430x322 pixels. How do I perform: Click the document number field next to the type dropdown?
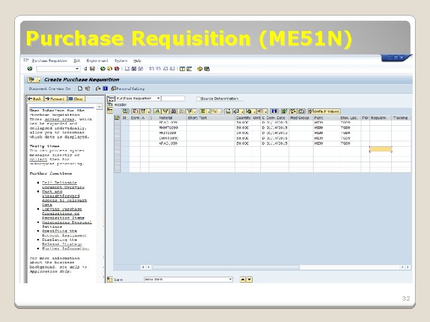(x=173, y=98)
